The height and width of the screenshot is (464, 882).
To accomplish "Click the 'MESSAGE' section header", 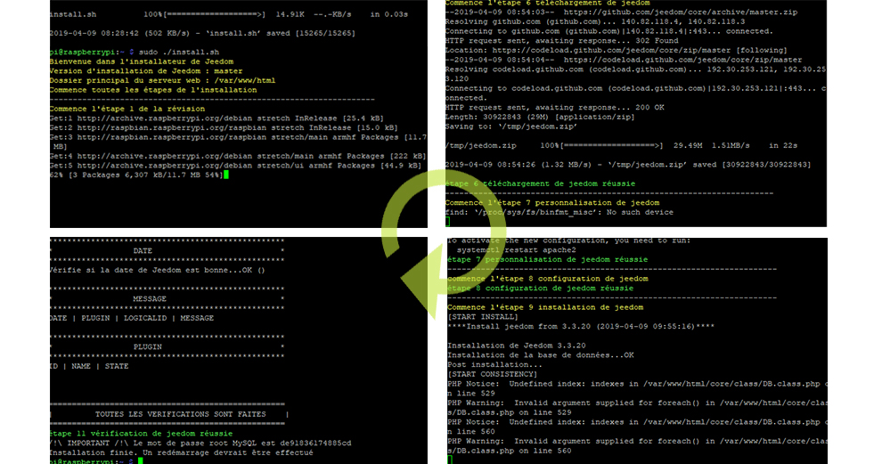I will pyautogui.click(x=149, y=299).
